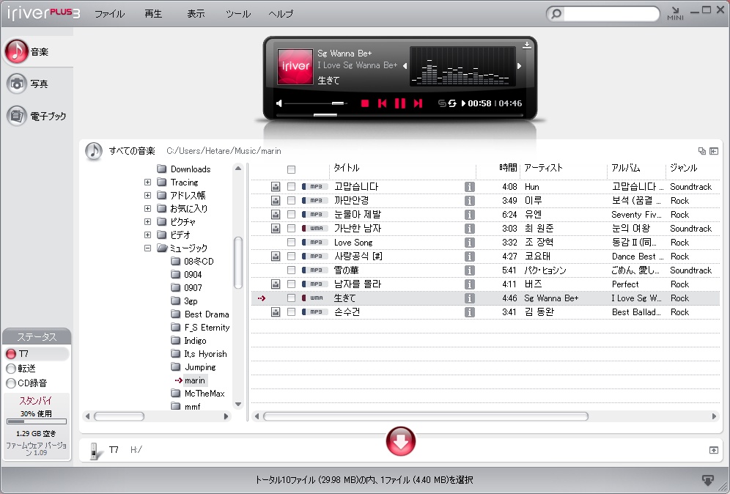Expand the T7 device panel
This screenshot has height=494, width=730.
[714, 450]
